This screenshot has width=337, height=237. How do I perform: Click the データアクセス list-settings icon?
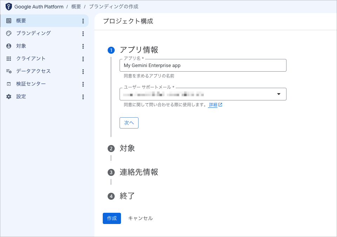pos(9,71)
